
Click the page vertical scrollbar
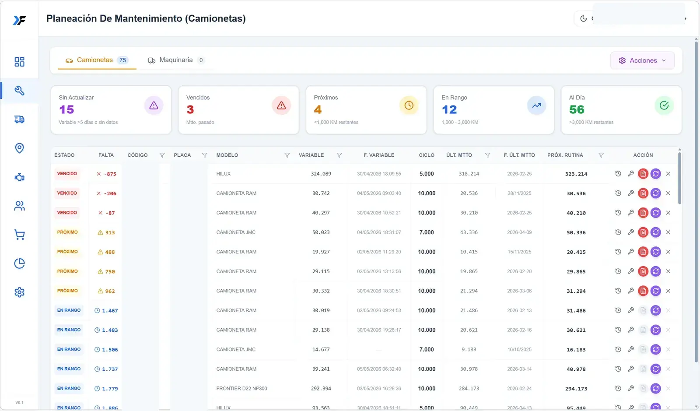pyautogui.click(x=696, y=201)
